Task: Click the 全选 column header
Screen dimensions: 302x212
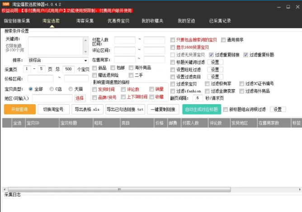Action: click(19, 123)
